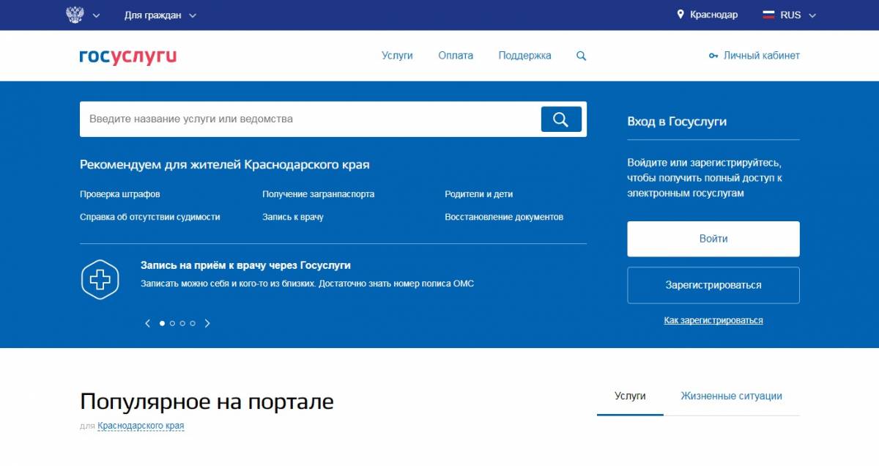
Task: Click the 'Популярное на портале' heading
Action: coord(207,402)
